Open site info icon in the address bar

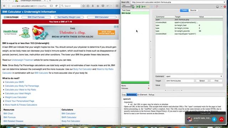point(9,6)
